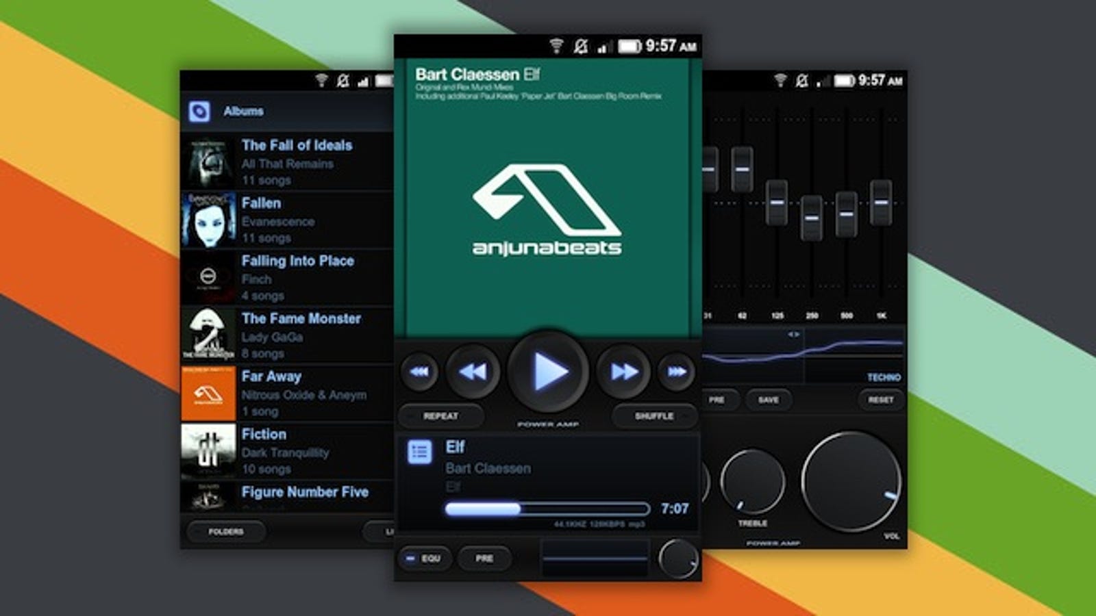Open the PRE button in center player
Screen dimensions: 1096x616
[x=484, y=559]
